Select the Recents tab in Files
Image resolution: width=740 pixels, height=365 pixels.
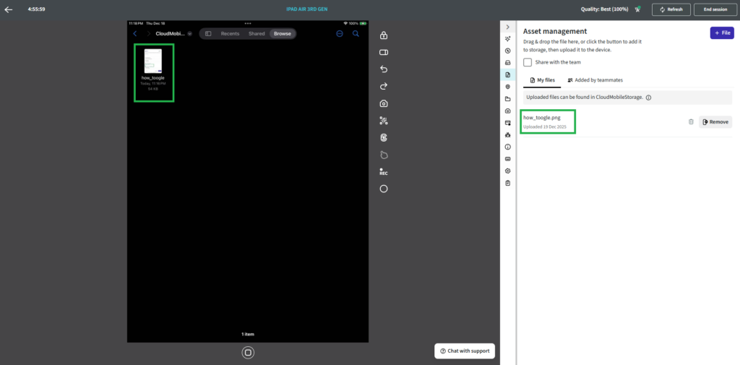230,34
